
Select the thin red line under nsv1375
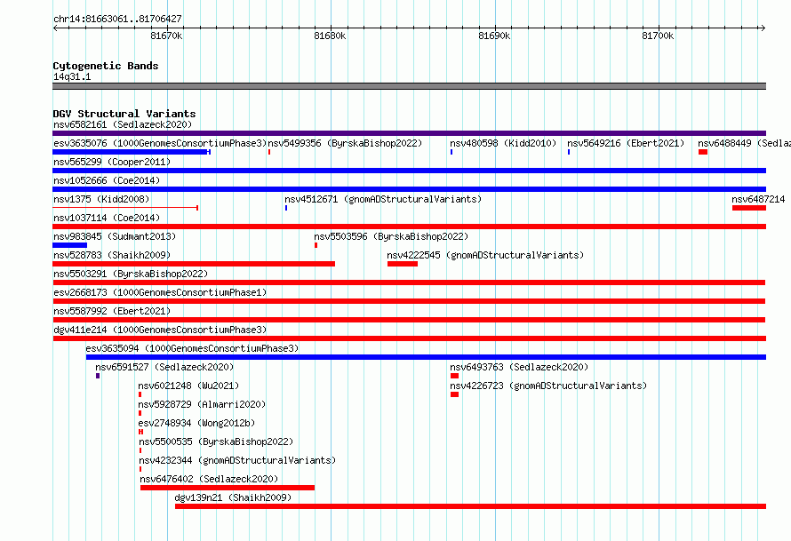[x=125, y=208]
